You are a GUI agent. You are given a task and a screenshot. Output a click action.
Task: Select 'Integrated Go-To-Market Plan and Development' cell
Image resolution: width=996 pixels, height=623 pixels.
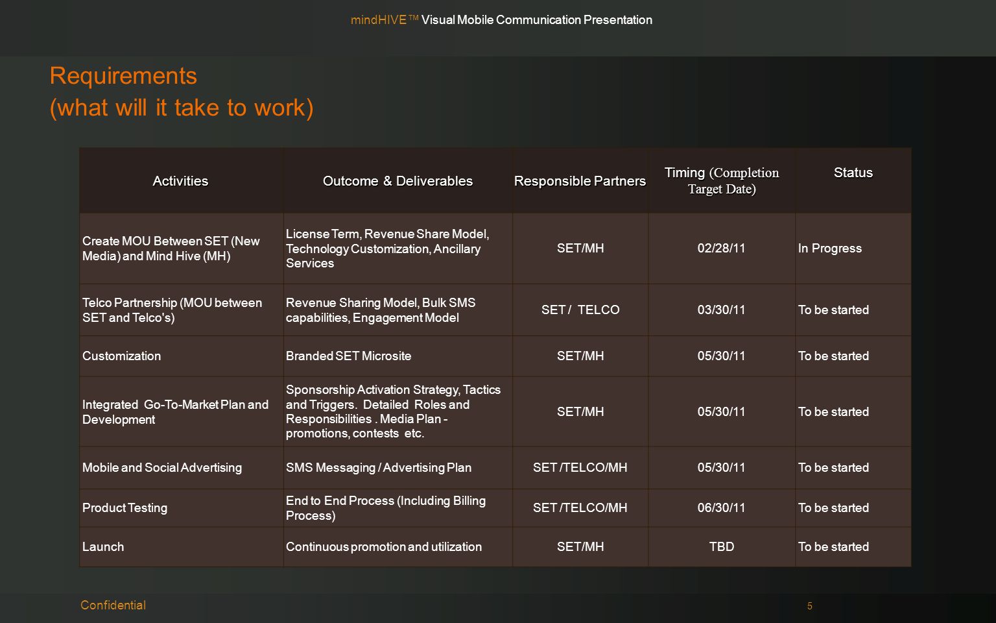[x=181, y=411]
